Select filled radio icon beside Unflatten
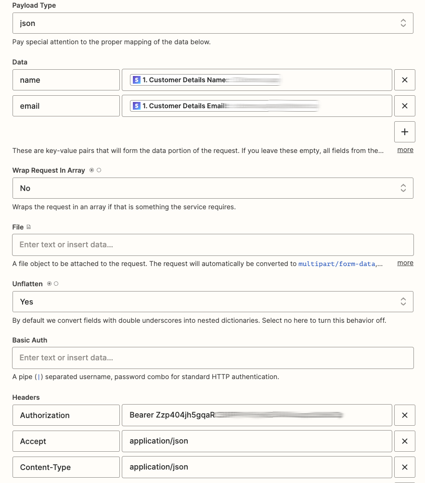425x483 pixels. coord(49,284)
